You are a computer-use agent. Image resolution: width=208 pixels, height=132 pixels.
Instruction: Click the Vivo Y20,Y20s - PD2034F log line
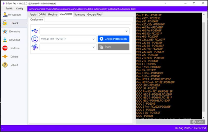150,24
